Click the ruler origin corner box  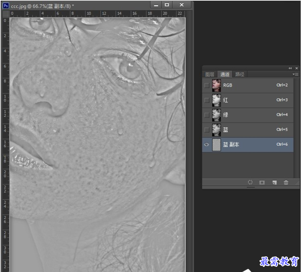6,14
